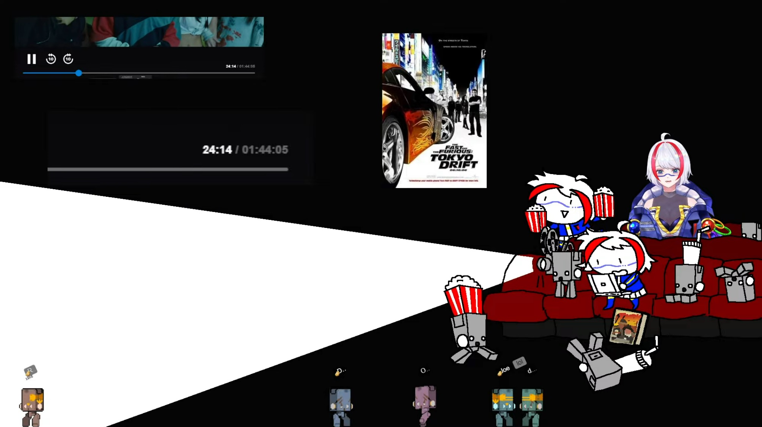Click the enlarged 24:14 / 01:44:05 timestamp

coord(245,150)
